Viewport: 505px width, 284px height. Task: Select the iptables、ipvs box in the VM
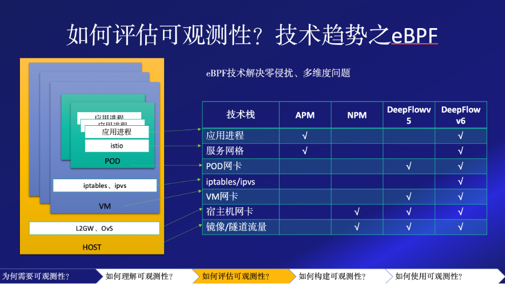[x=105, y=186]
